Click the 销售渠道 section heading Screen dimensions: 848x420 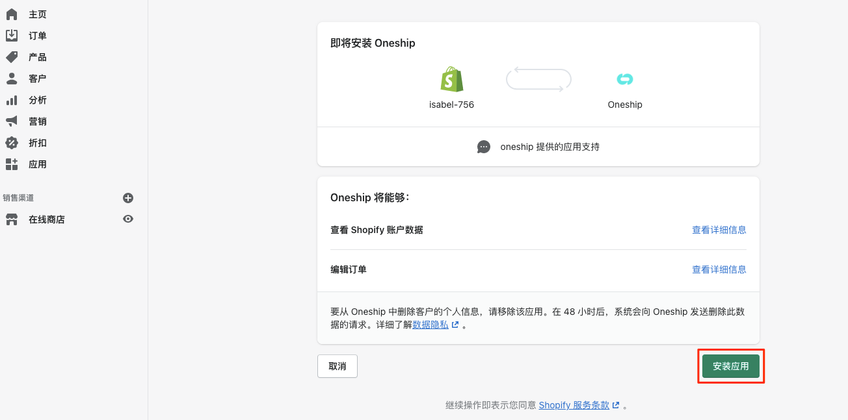point(18,198)
